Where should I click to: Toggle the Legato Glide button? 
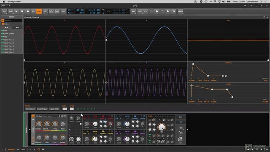(x=54, y=109)
